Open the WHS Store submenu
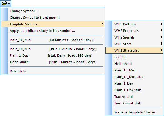Viewport: 164px width, 116px height. [x=134, y=44]
